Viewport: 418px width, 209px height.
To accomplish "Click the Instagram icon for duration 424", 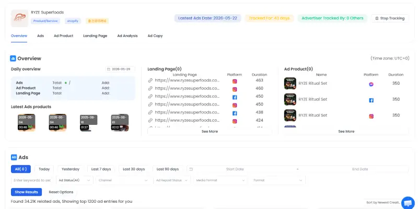I will (x=235, y=121).
